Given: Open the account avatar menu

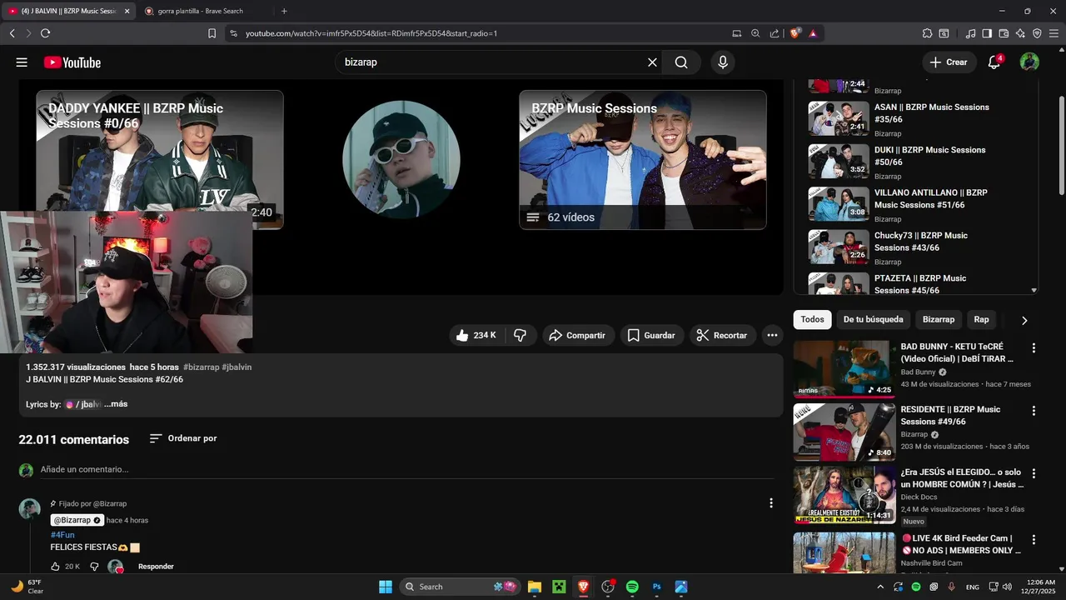Looking at the screenshot, I should [x=1029, y=62].
